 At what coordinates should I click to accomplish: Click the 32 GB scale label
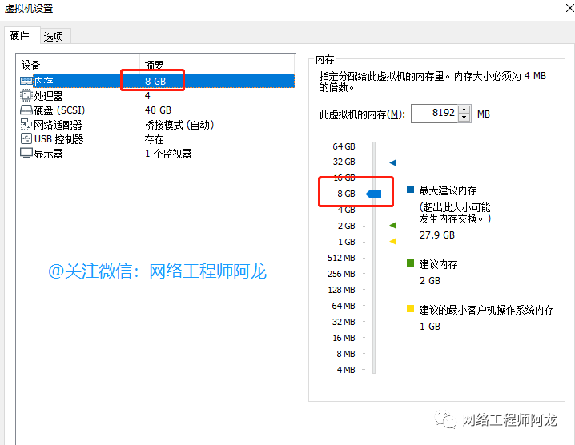(344, 162)
